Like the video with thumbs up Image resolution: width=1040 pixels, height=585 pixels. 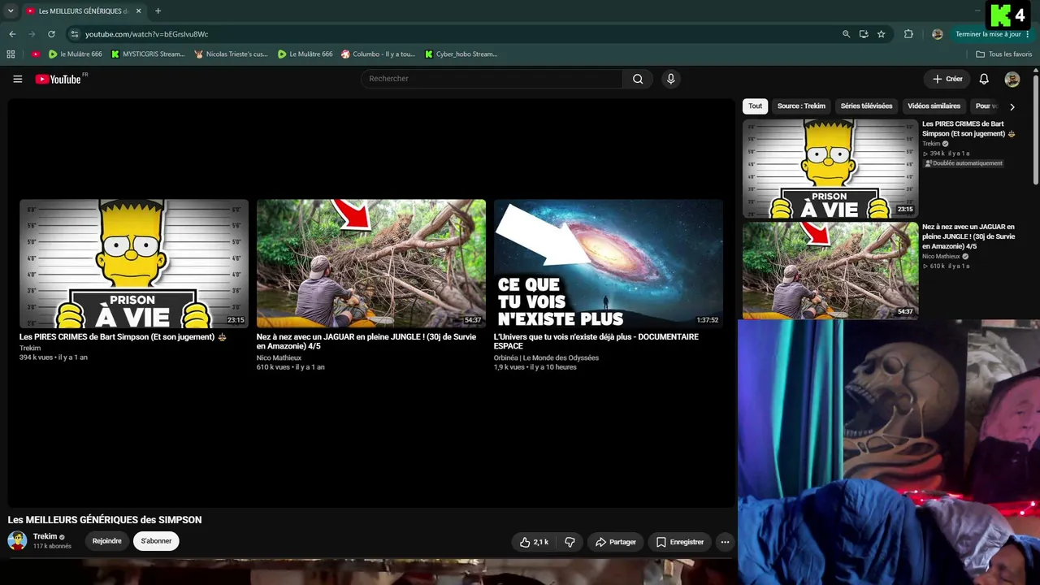tap(534, 542)
